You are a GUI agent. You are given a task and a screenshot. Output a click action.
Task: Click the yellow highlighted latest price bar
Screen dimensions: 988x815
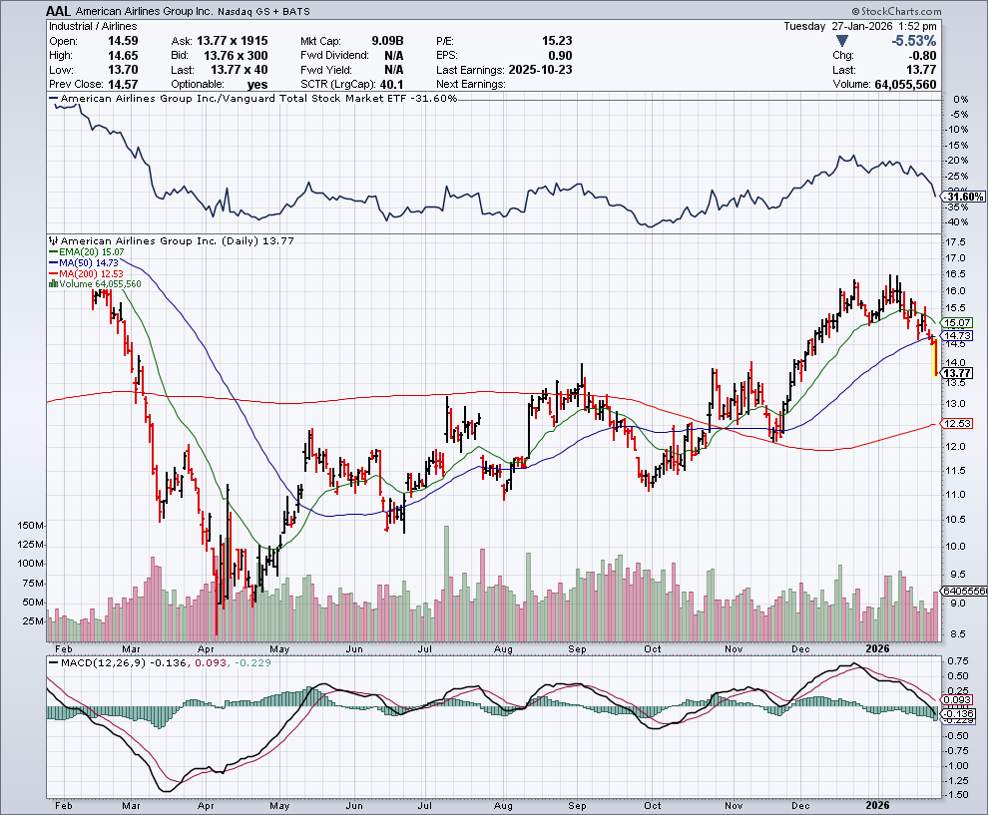tap(934, 358)
